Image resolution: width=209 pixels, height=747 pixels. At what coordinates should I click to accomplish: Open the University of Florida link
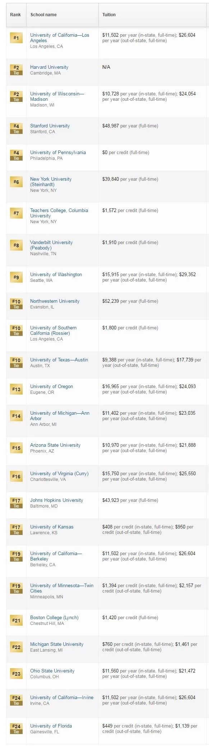point(51,726)
